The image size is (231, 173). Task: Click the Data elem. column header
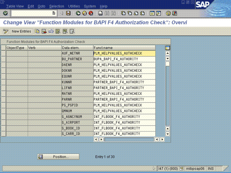pos(77,48)
